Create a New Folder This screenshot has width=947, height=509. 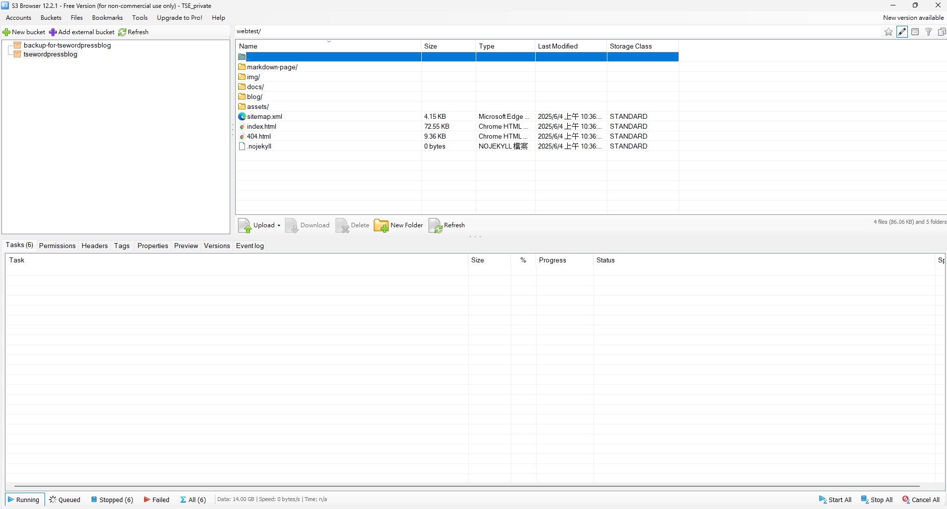399,225
